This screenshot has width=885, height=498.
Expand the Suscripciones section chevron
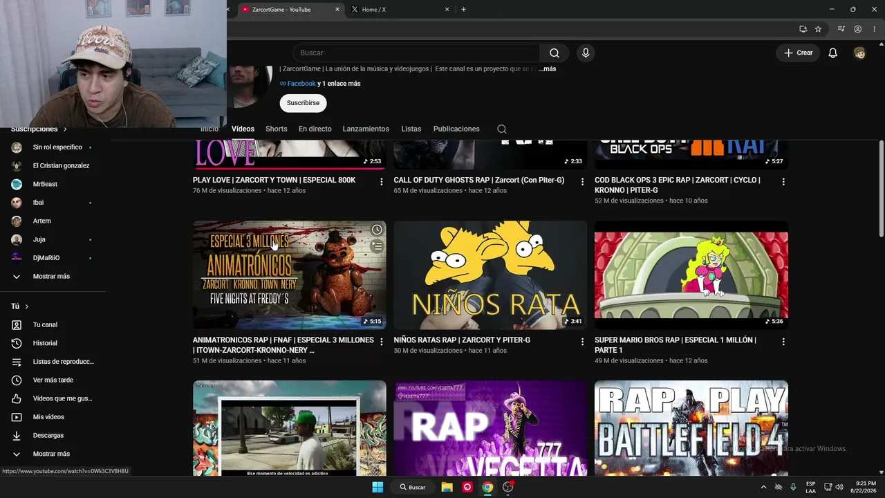(65, 129)
